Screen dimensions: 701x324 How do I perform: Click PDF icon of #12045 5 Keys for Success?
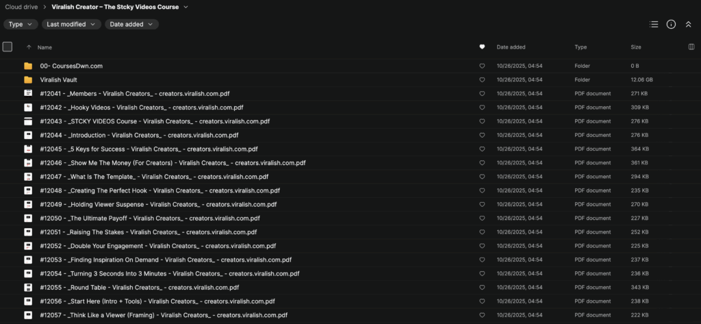coord(28,149)
